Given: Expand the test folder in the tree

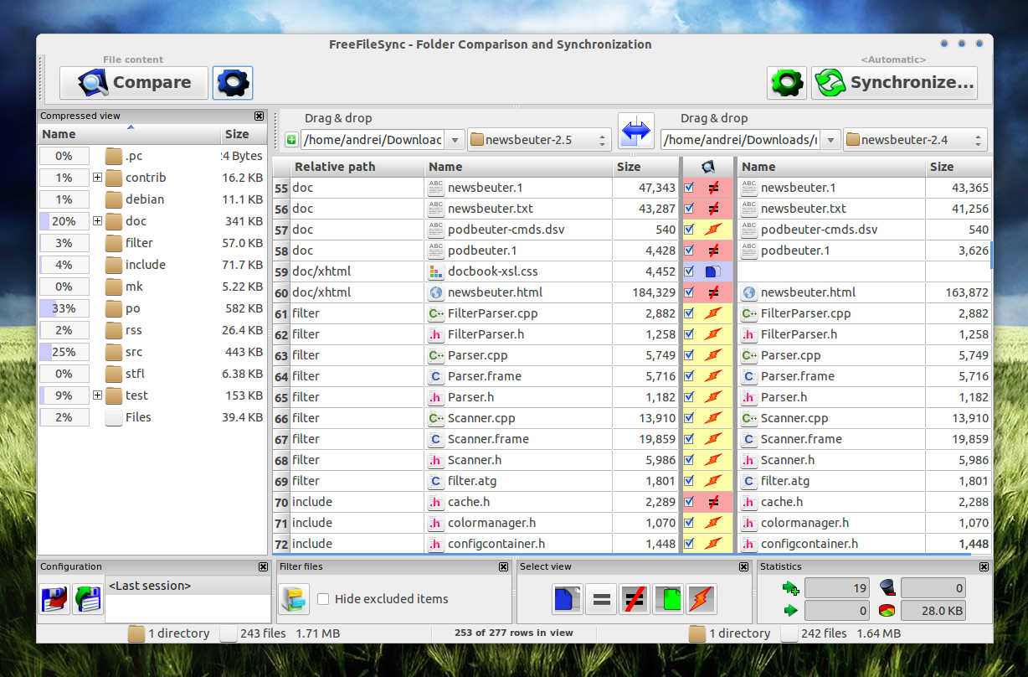Looking at the screenshot, I should coord(97,395).
